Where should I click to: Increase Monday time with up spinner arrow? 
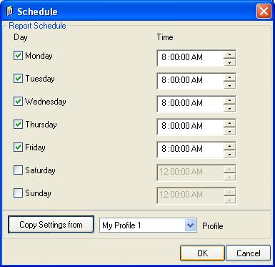click(229, 54)
